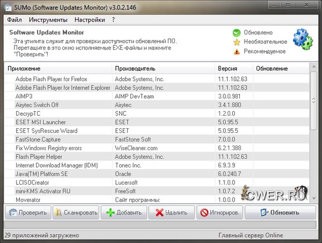Select the FastStone Capture row

pos(157,139)
